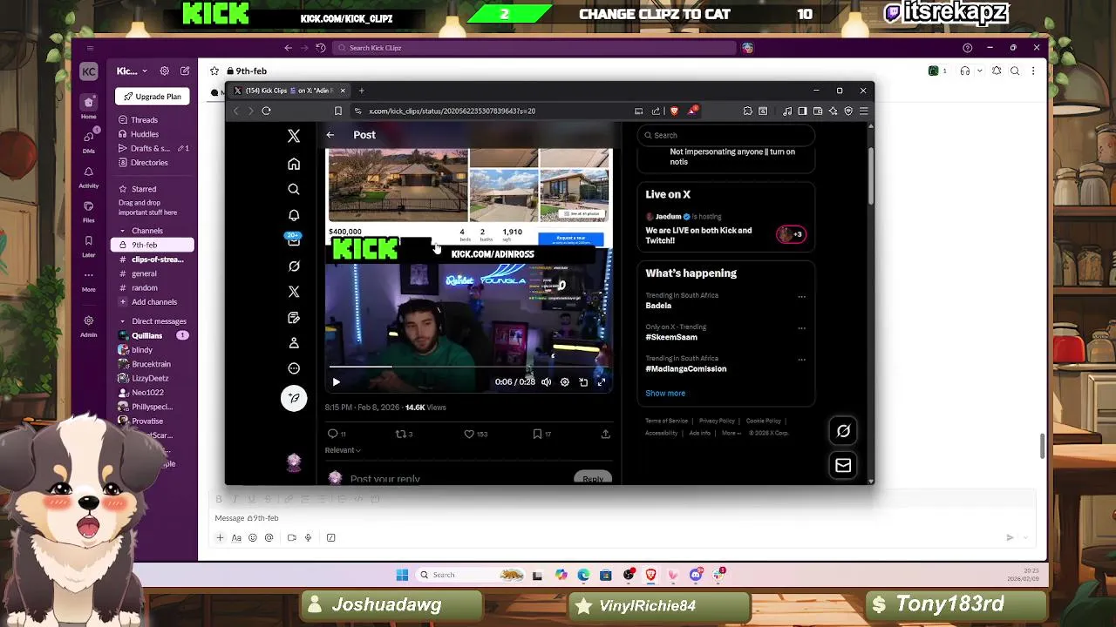Open floating messages envelope button

click(x=843, y=465)
